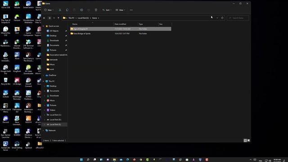The image size is (288, 162).
Task: Open the recent locations dropdown arrow
Action: point(54,18)
